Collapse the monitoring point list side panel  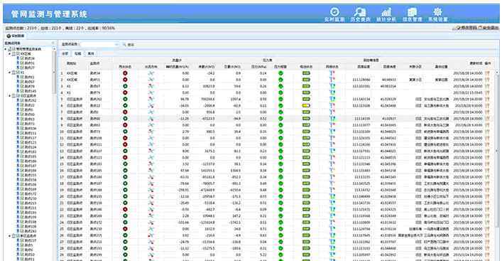coord(53,43)
